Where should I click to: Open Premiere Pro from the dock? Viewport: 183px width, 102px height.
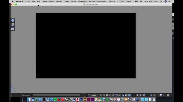pyautogui.click(x=92, y=99)
